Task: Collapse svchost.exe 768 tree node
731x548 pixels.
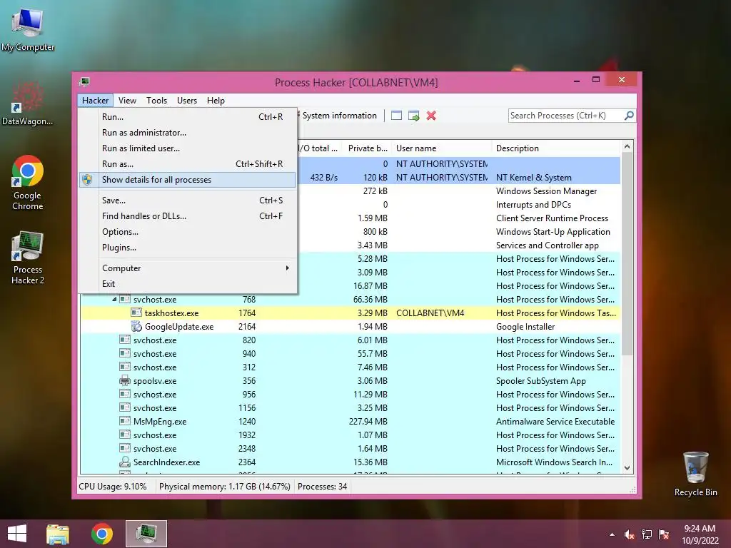Action: (114, 300)
